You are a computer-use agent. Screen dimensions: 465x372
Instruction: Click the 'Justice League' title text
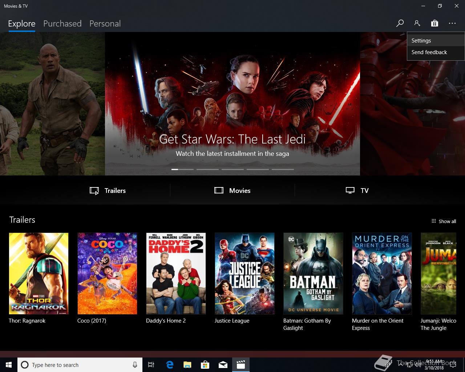point(232,321)
